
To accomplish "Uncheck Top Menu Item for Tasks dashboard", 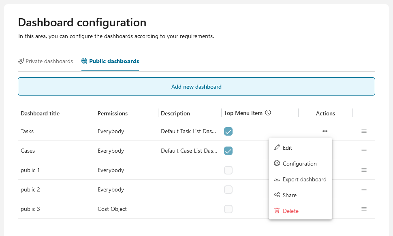I will coord(228,131).
